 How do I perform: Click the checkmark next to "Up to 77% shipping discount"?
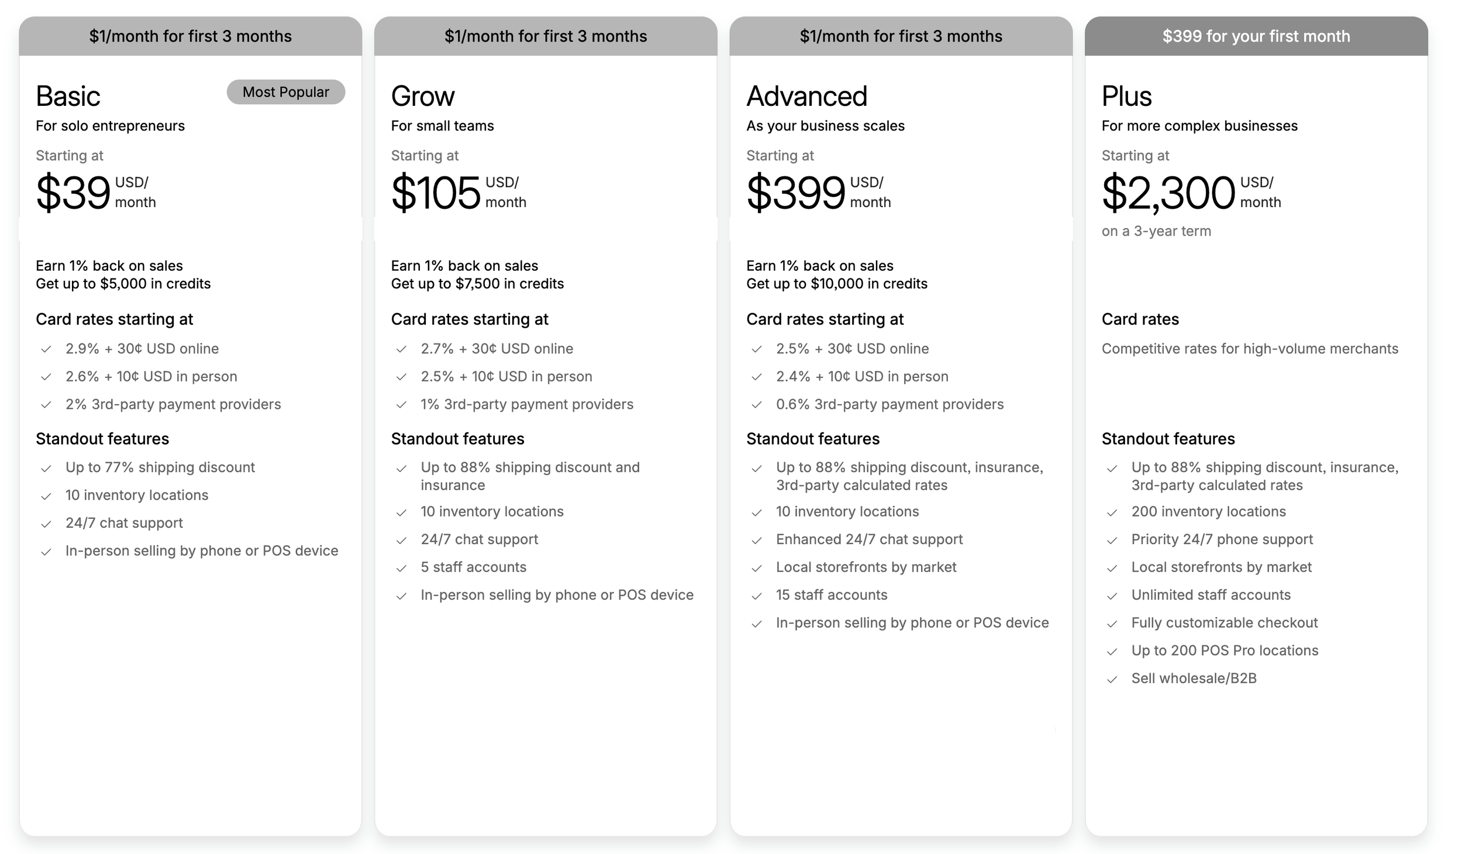click(46, 468)
